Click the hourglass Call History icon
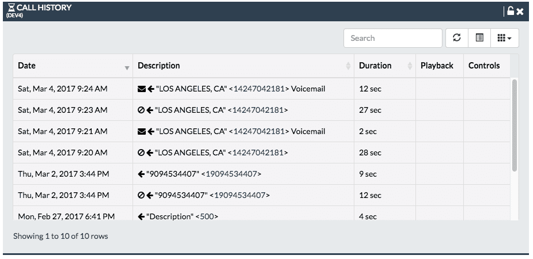533x259 pixels. click(12, 7)
